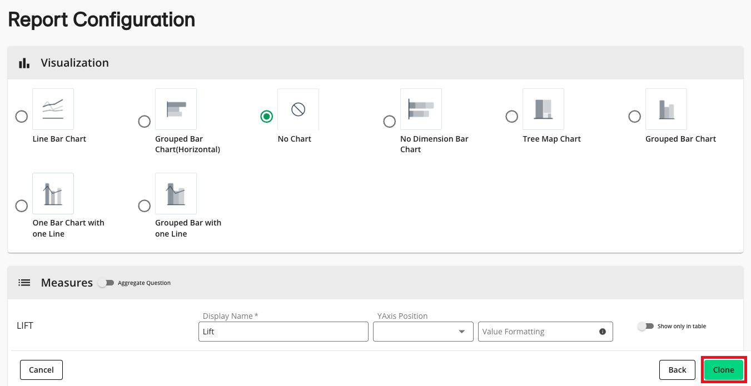The image size is (751, 386).
Task: Click the Cancel button
Action: pos(41,370)
